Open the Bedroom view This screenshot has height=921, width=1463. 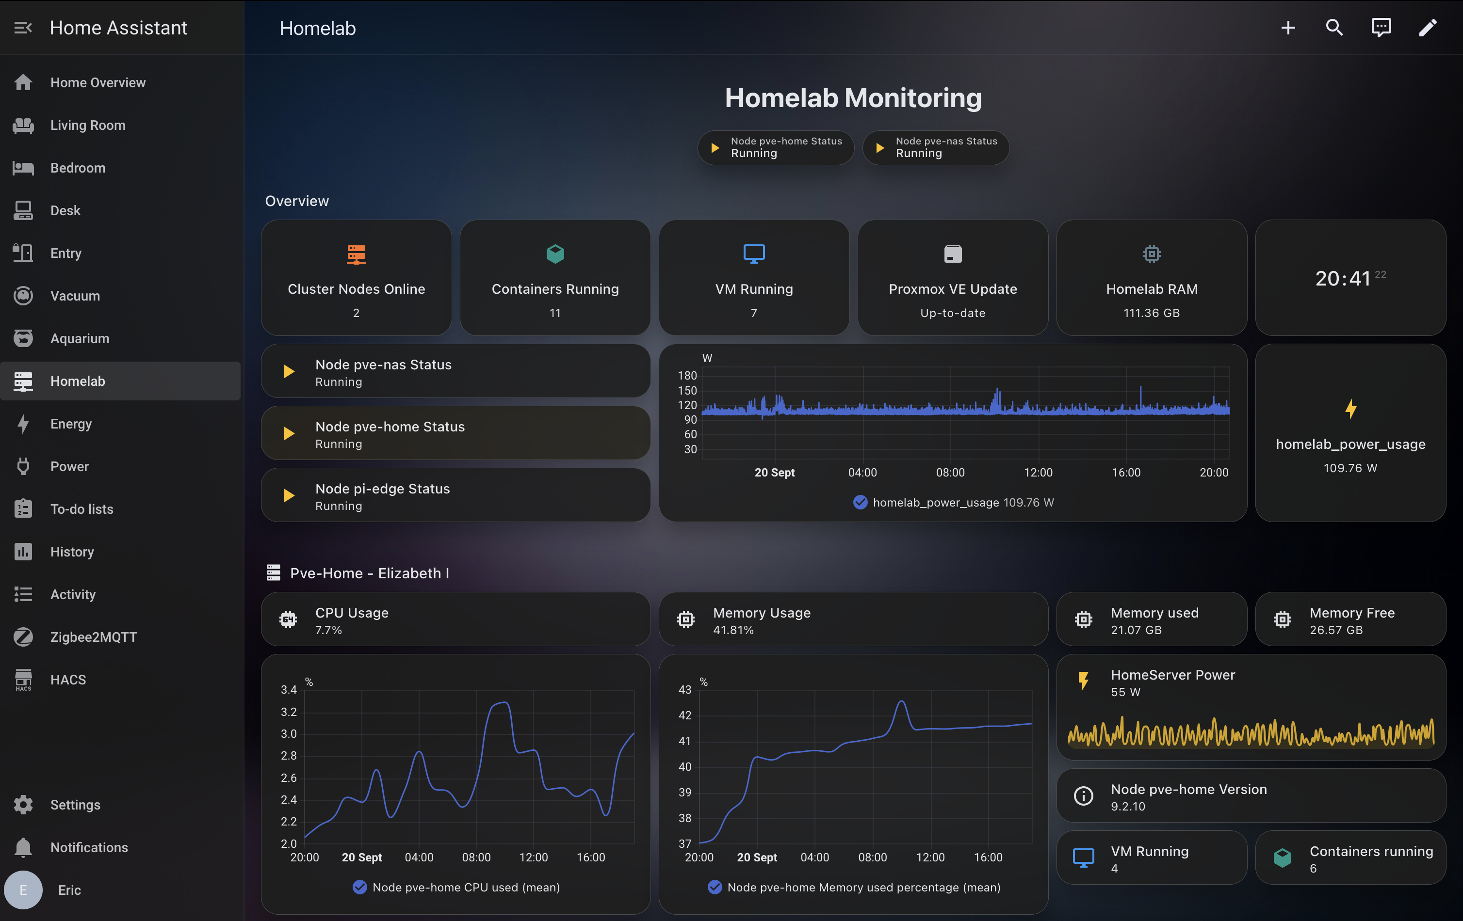click(x=120, y=168)
